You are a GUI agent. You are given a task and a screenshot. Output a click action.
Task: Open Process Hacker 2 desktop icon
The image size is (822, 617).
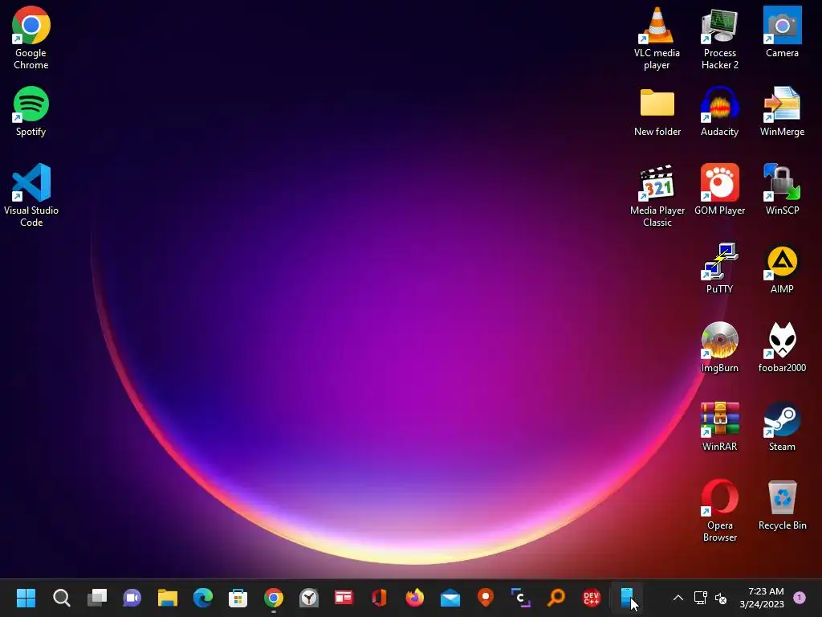tap(720, 37)
